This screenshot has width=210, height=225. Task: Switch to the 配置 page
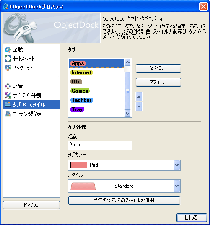31,86
